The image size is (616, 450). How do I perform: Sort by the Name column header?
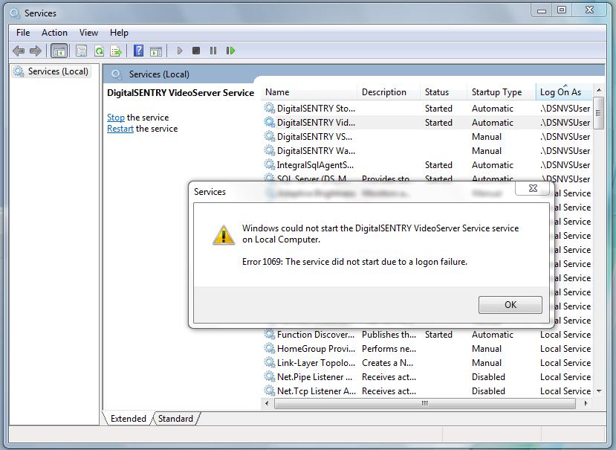click(x=309, y=92)
